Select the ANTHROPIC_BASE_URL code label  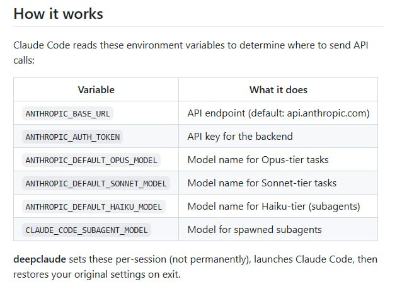67,113
